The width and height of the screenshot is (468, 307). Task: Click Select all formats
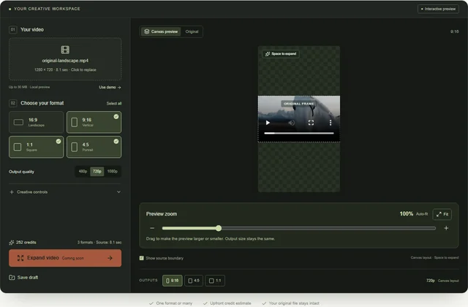tap(114, 103)
